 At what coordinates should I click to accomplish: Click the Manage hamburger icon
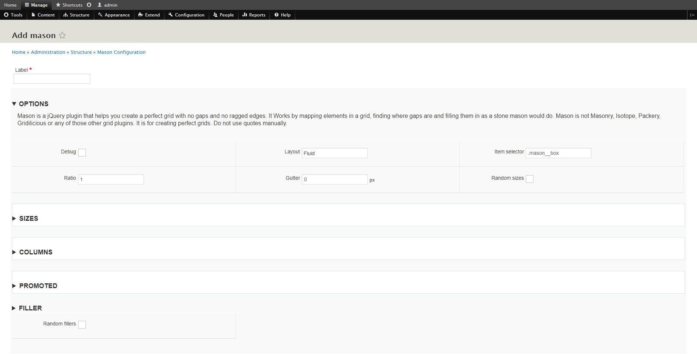[x=27, y=5]
